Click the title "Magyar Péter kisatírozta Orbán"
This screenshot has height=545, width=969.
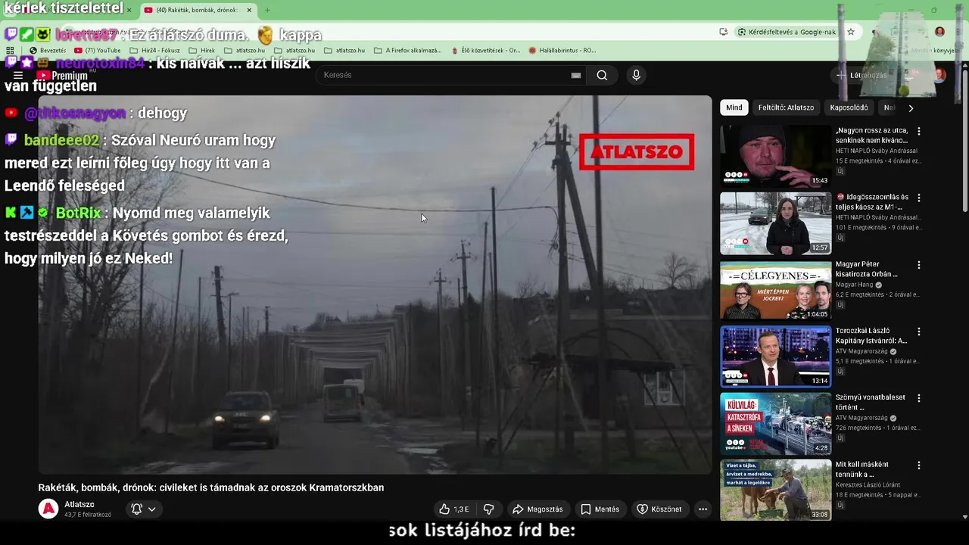click(867, 269)
